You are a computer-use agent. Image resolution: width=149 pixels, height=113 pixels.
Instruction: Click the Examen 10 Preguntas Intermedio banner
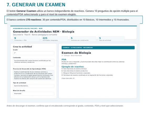98,48
